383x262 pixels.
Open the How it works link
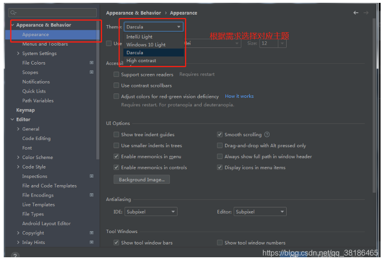239,96
